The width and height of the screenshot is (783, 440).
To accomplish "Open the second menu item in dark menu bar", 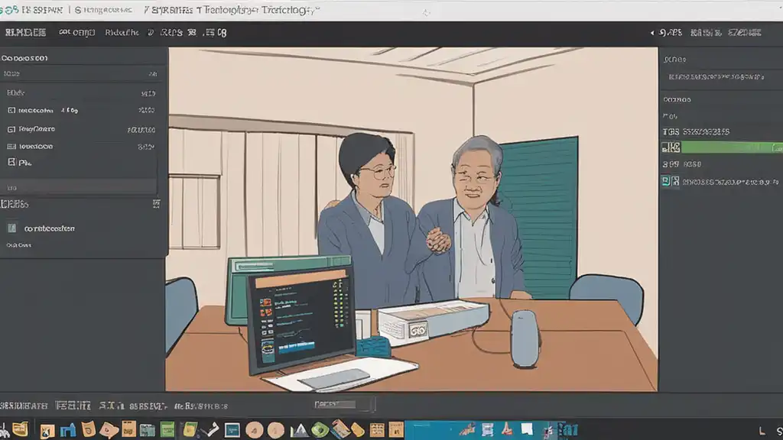I will click(77, 33).
